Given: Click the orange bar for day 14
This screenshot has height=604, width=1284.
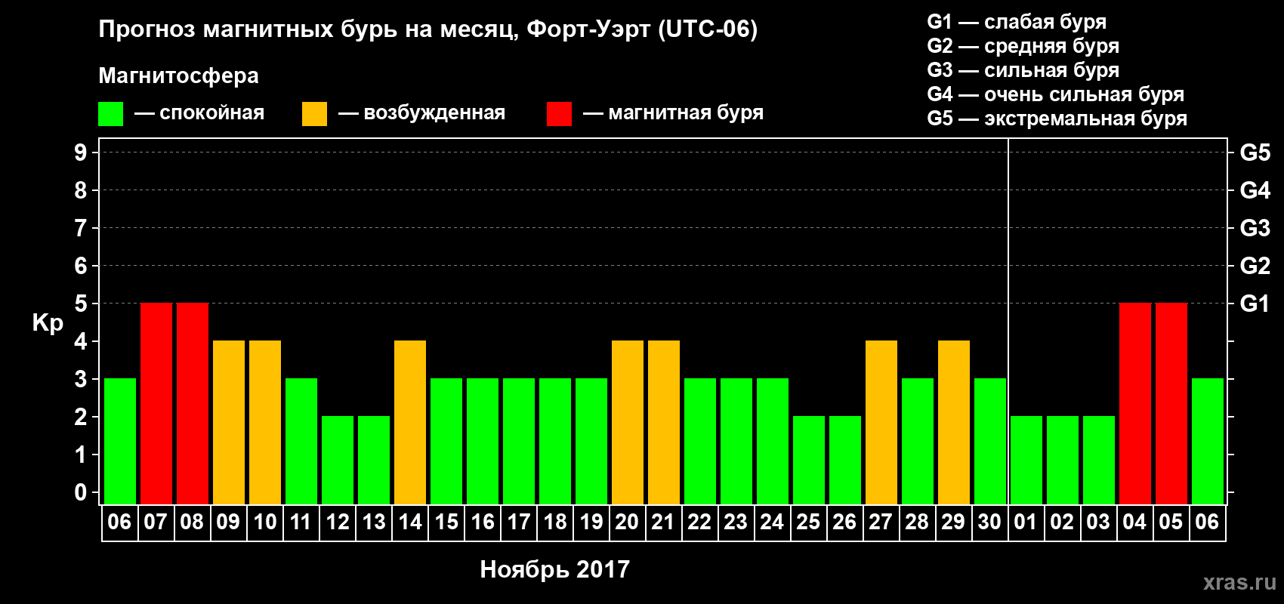Looking at the screenshot, I should pyautogui.click(x=410, y=422).
